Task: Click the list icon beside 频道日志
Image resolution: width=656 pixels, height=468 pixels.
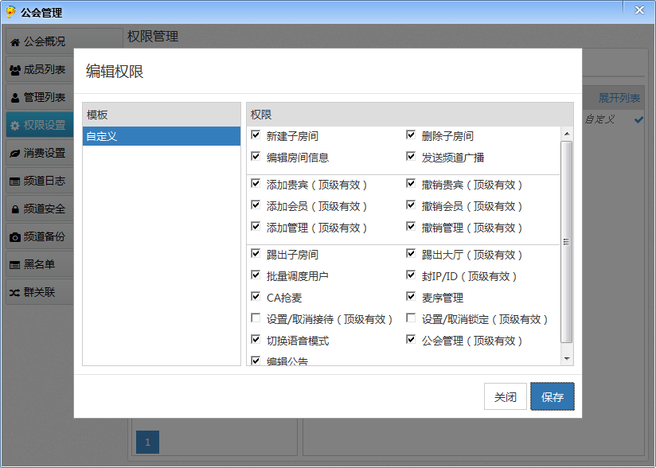Action: pos(15,181)
